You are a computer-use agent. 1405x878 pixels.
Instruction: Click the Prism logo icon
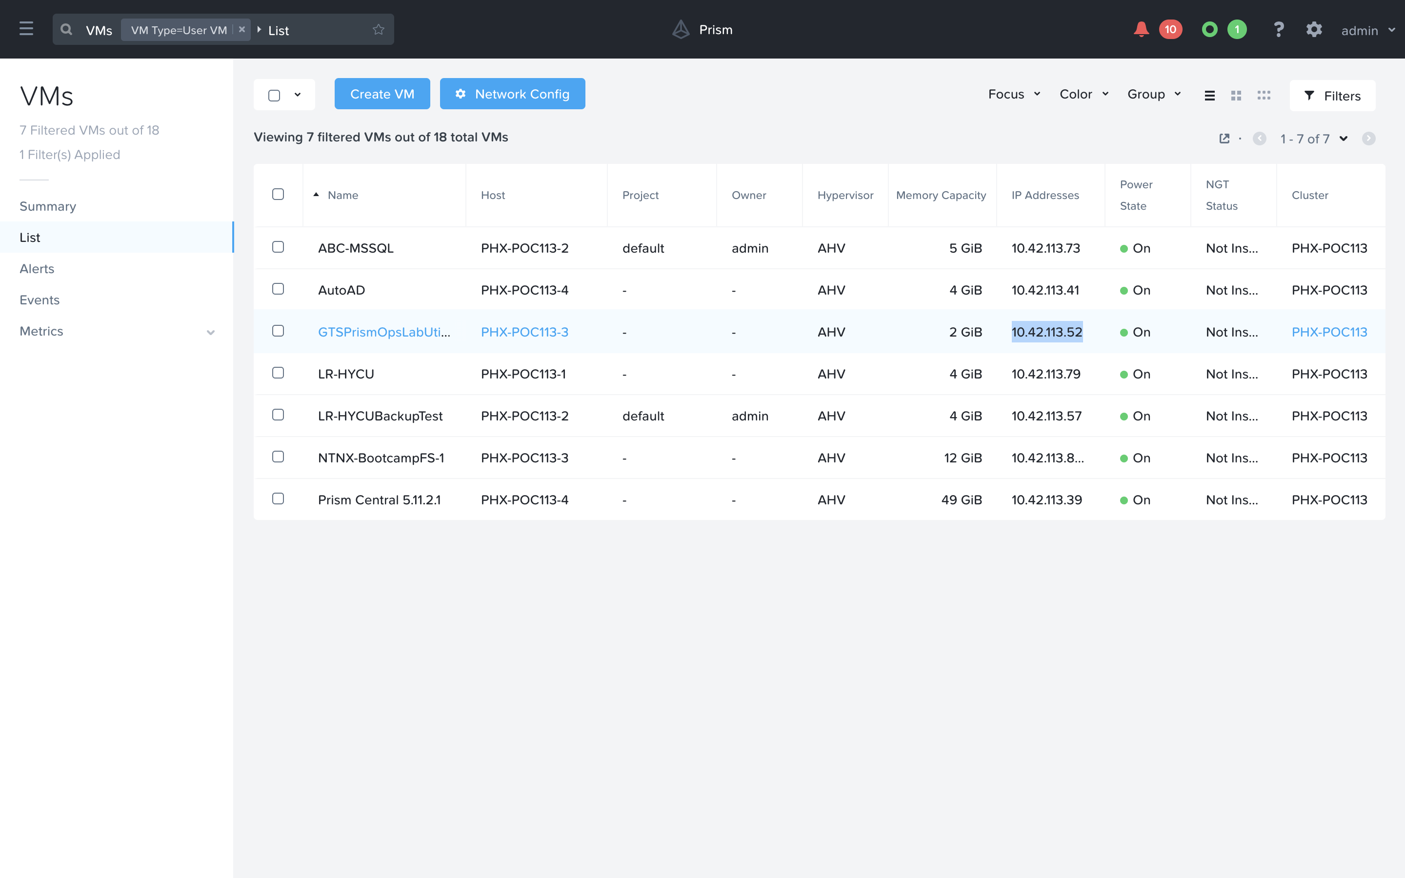coord(681,29)
